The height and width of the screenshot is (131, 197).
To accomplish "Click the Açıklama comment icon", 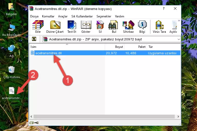I will [x=174, y=25].
